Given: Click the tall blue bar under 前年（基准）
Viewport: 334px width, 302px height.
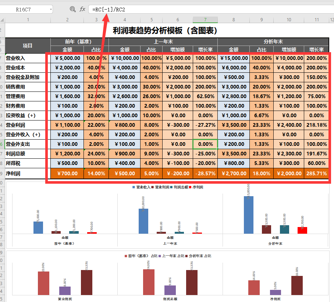Looking at the screenshot, I should click(x=39, y=227).
